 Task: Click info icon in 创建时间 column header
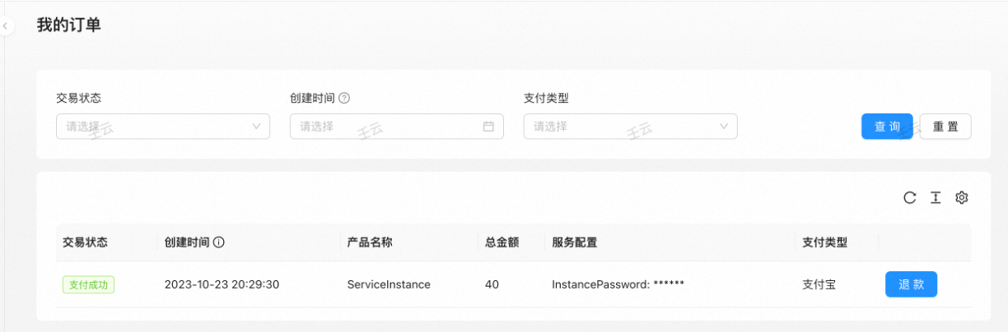click(220, 242)
